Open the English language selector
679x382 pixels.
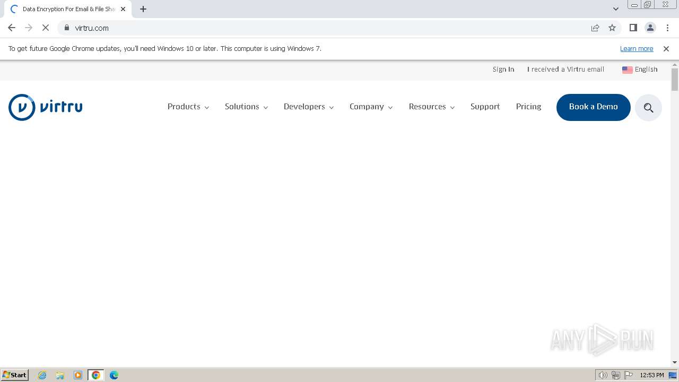point(640,70)
